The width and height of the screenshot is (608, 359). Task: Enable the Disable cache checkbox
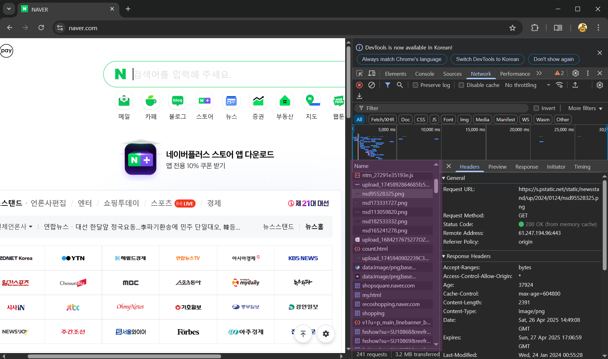pyautogui.click(x=461, y=85)
